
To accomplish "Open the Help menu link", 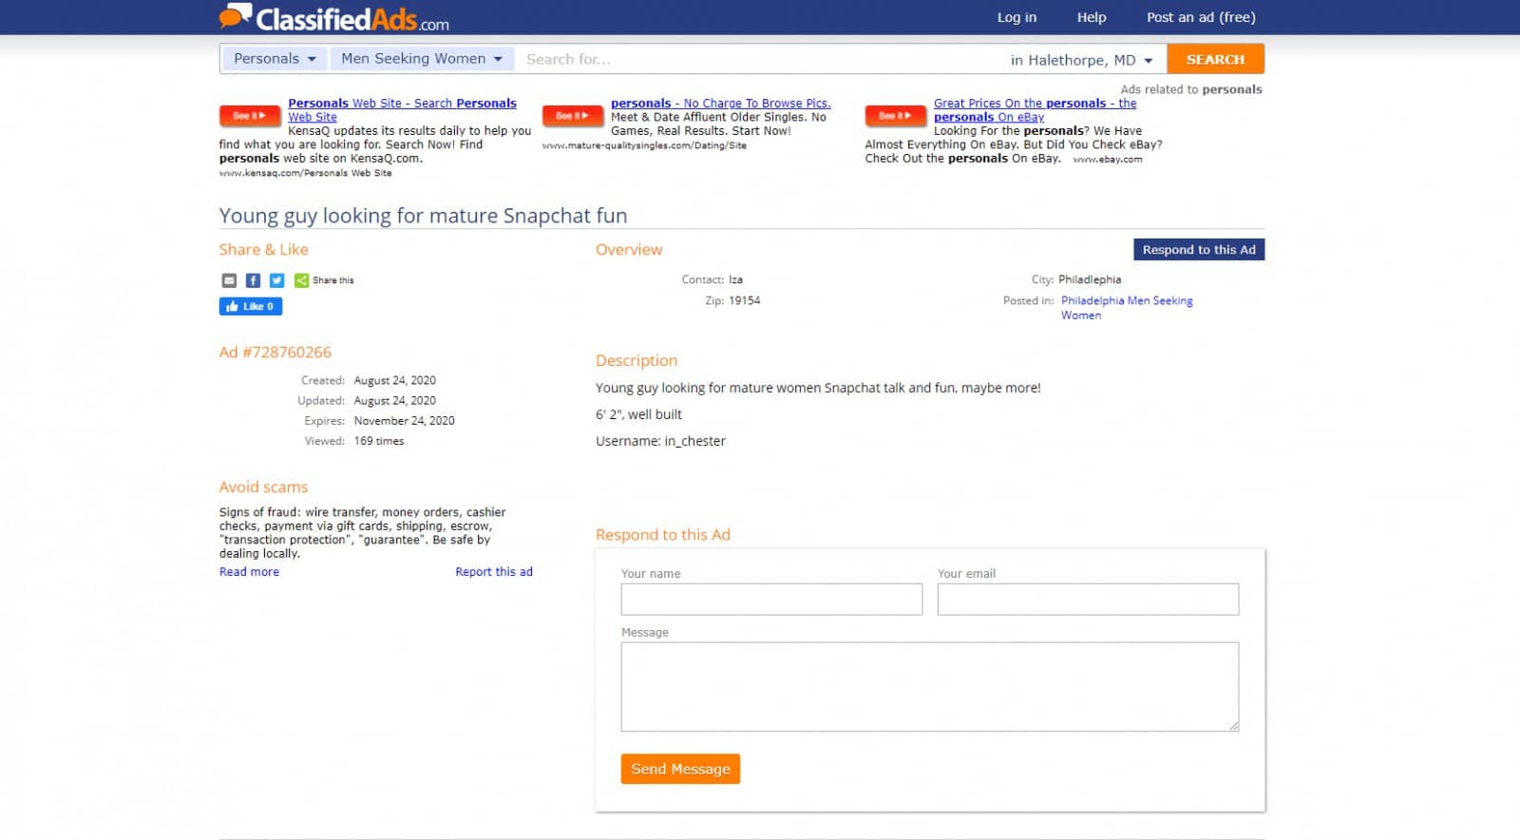I will (x=1092, y=17).
